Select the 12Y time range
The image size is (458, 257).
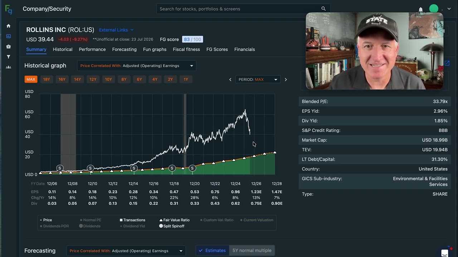(93, 80)
